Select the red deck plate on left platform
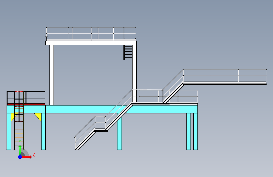Viewport: 273px width, 177px height. click(26, 104)
